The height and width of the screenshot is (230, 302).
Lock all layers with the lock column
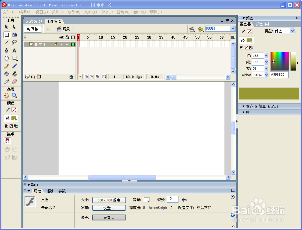[67, 37]
